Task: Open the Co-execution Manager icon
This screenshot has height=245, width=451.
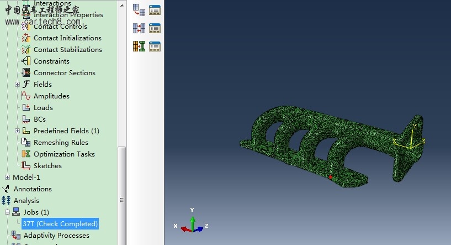Action: 155,46
